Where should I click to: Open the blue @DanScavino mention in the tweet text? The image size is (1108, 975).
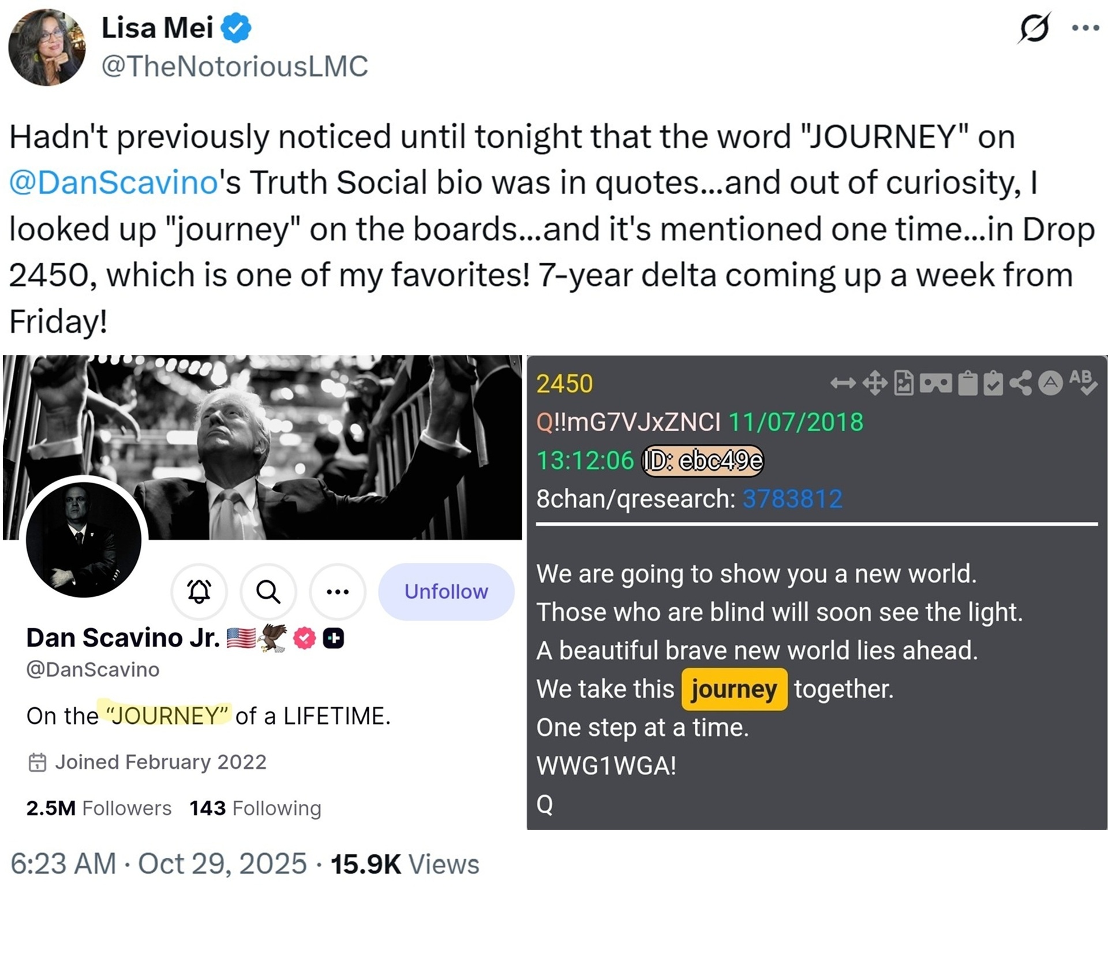click(x=114, y=182)
